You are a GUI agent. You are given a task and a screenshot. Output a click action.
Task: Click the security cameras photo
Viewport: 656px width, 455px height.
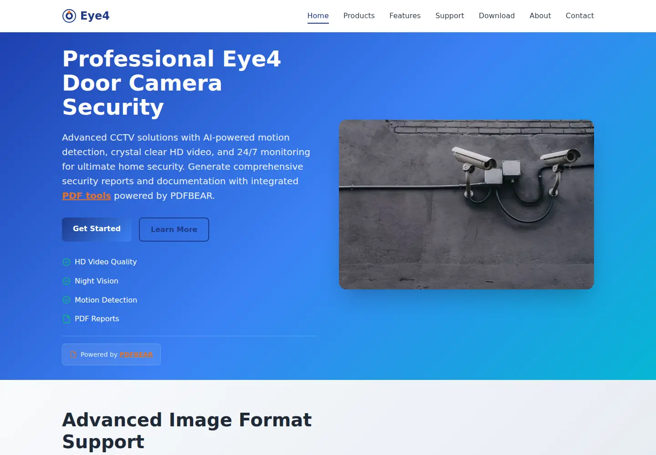coord(466,204)
